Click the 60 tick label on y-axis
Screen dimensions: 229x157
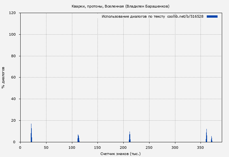(x=14, y=78)
